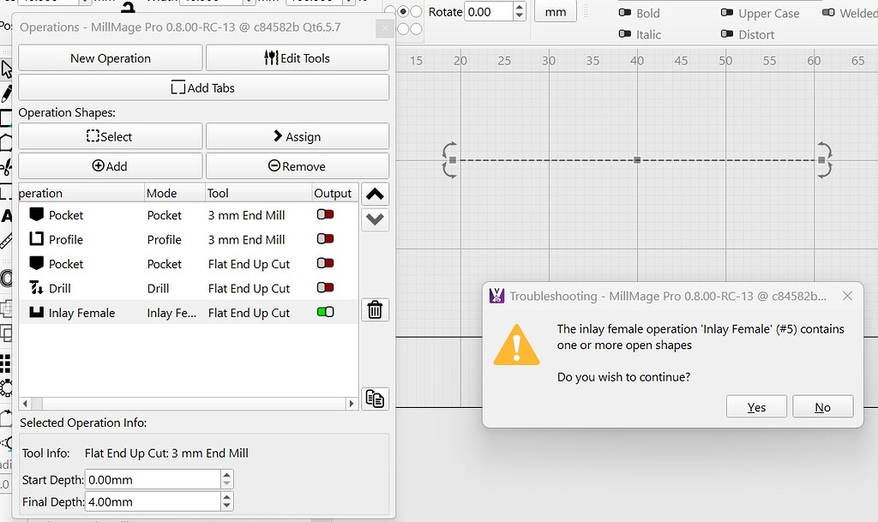The width and height of the screenshot is (878, 522).
Task: Move operation up with arrow icon
Action: 376,194
